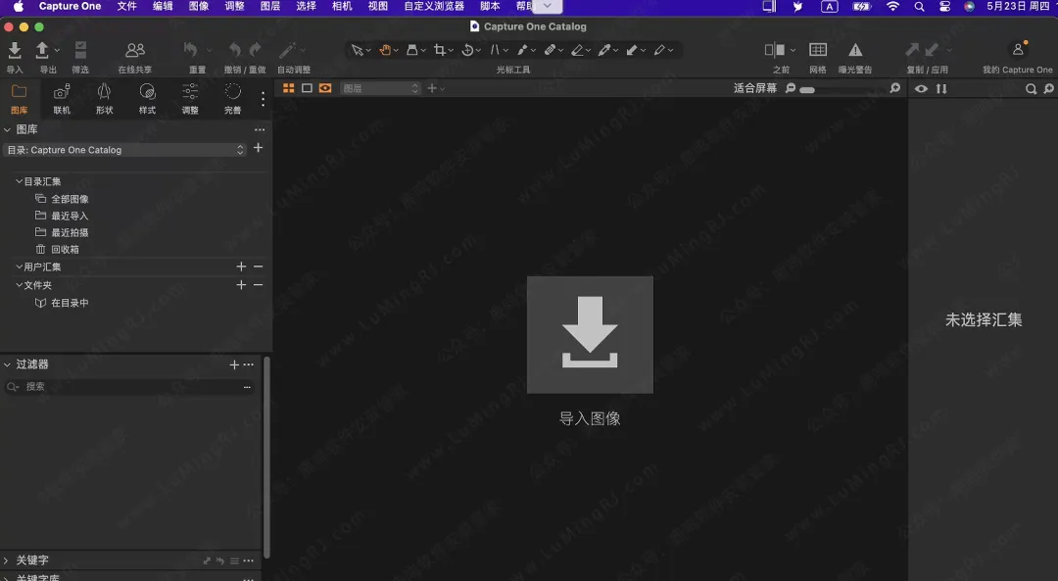Screen dimensions: 1058x581
Task: Collapse the 目录汇集 tree section
Action: pos(19,181)
